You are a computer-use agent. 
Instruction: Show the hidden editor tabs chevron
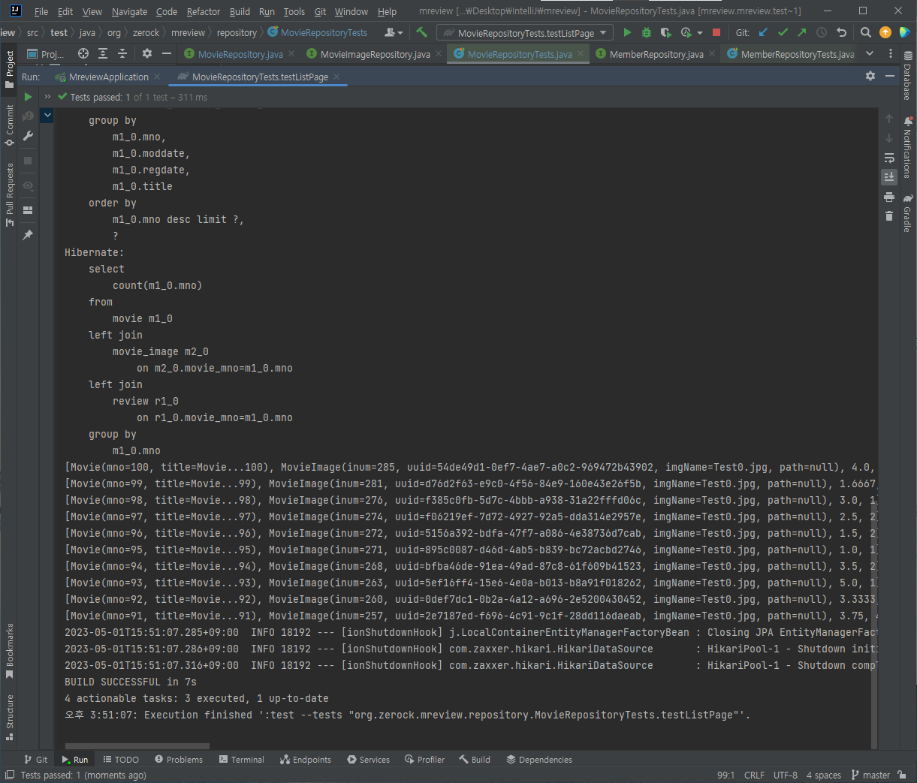tap(870, 53)
